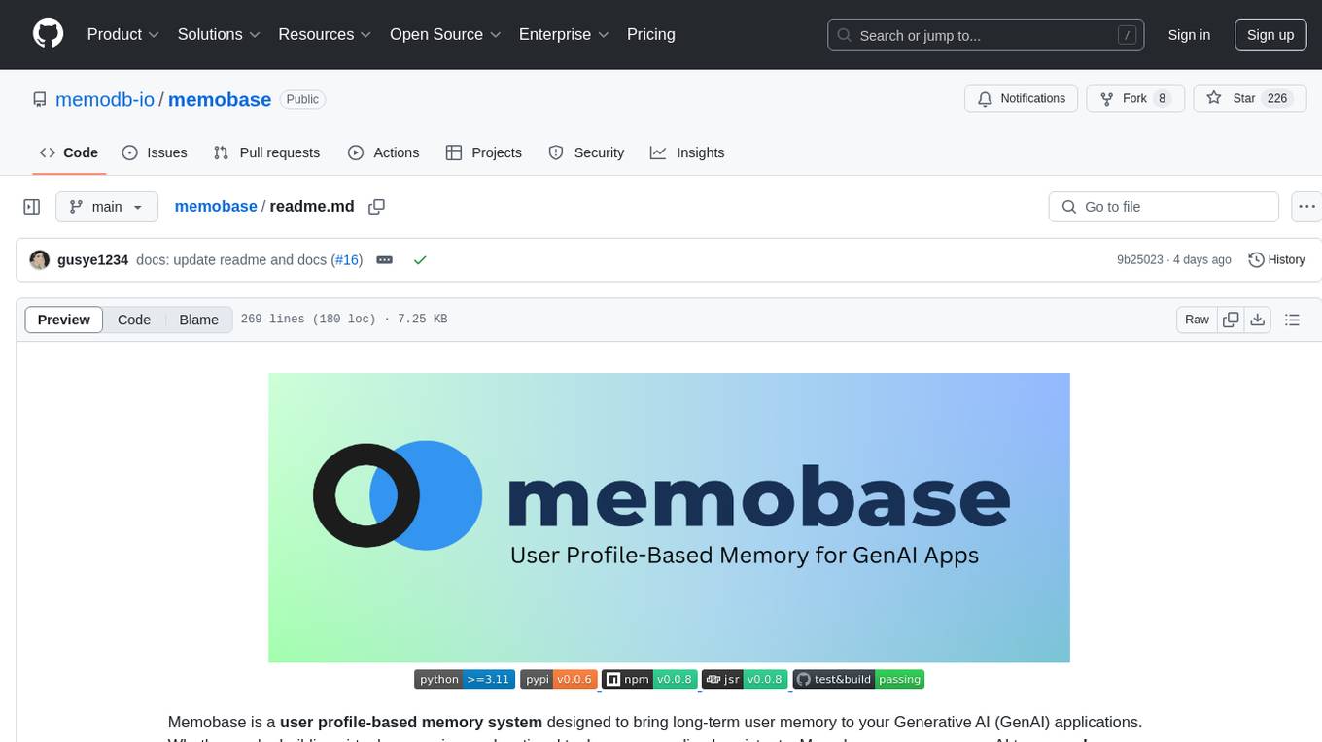
Task: Focus the Search or jump to field
Action: click(x=986, y=35)
